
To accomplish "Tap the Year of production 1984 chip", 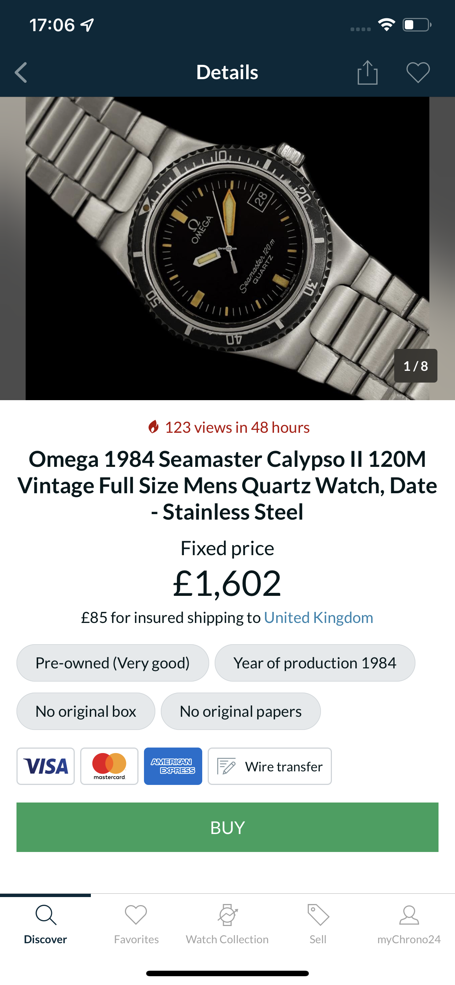I will tap(315, 663).
